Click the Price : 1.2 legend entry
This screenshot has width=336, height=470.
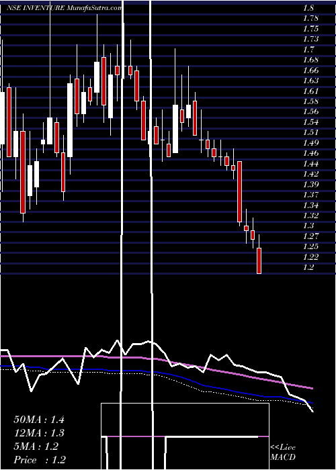(x=40, y=460)
